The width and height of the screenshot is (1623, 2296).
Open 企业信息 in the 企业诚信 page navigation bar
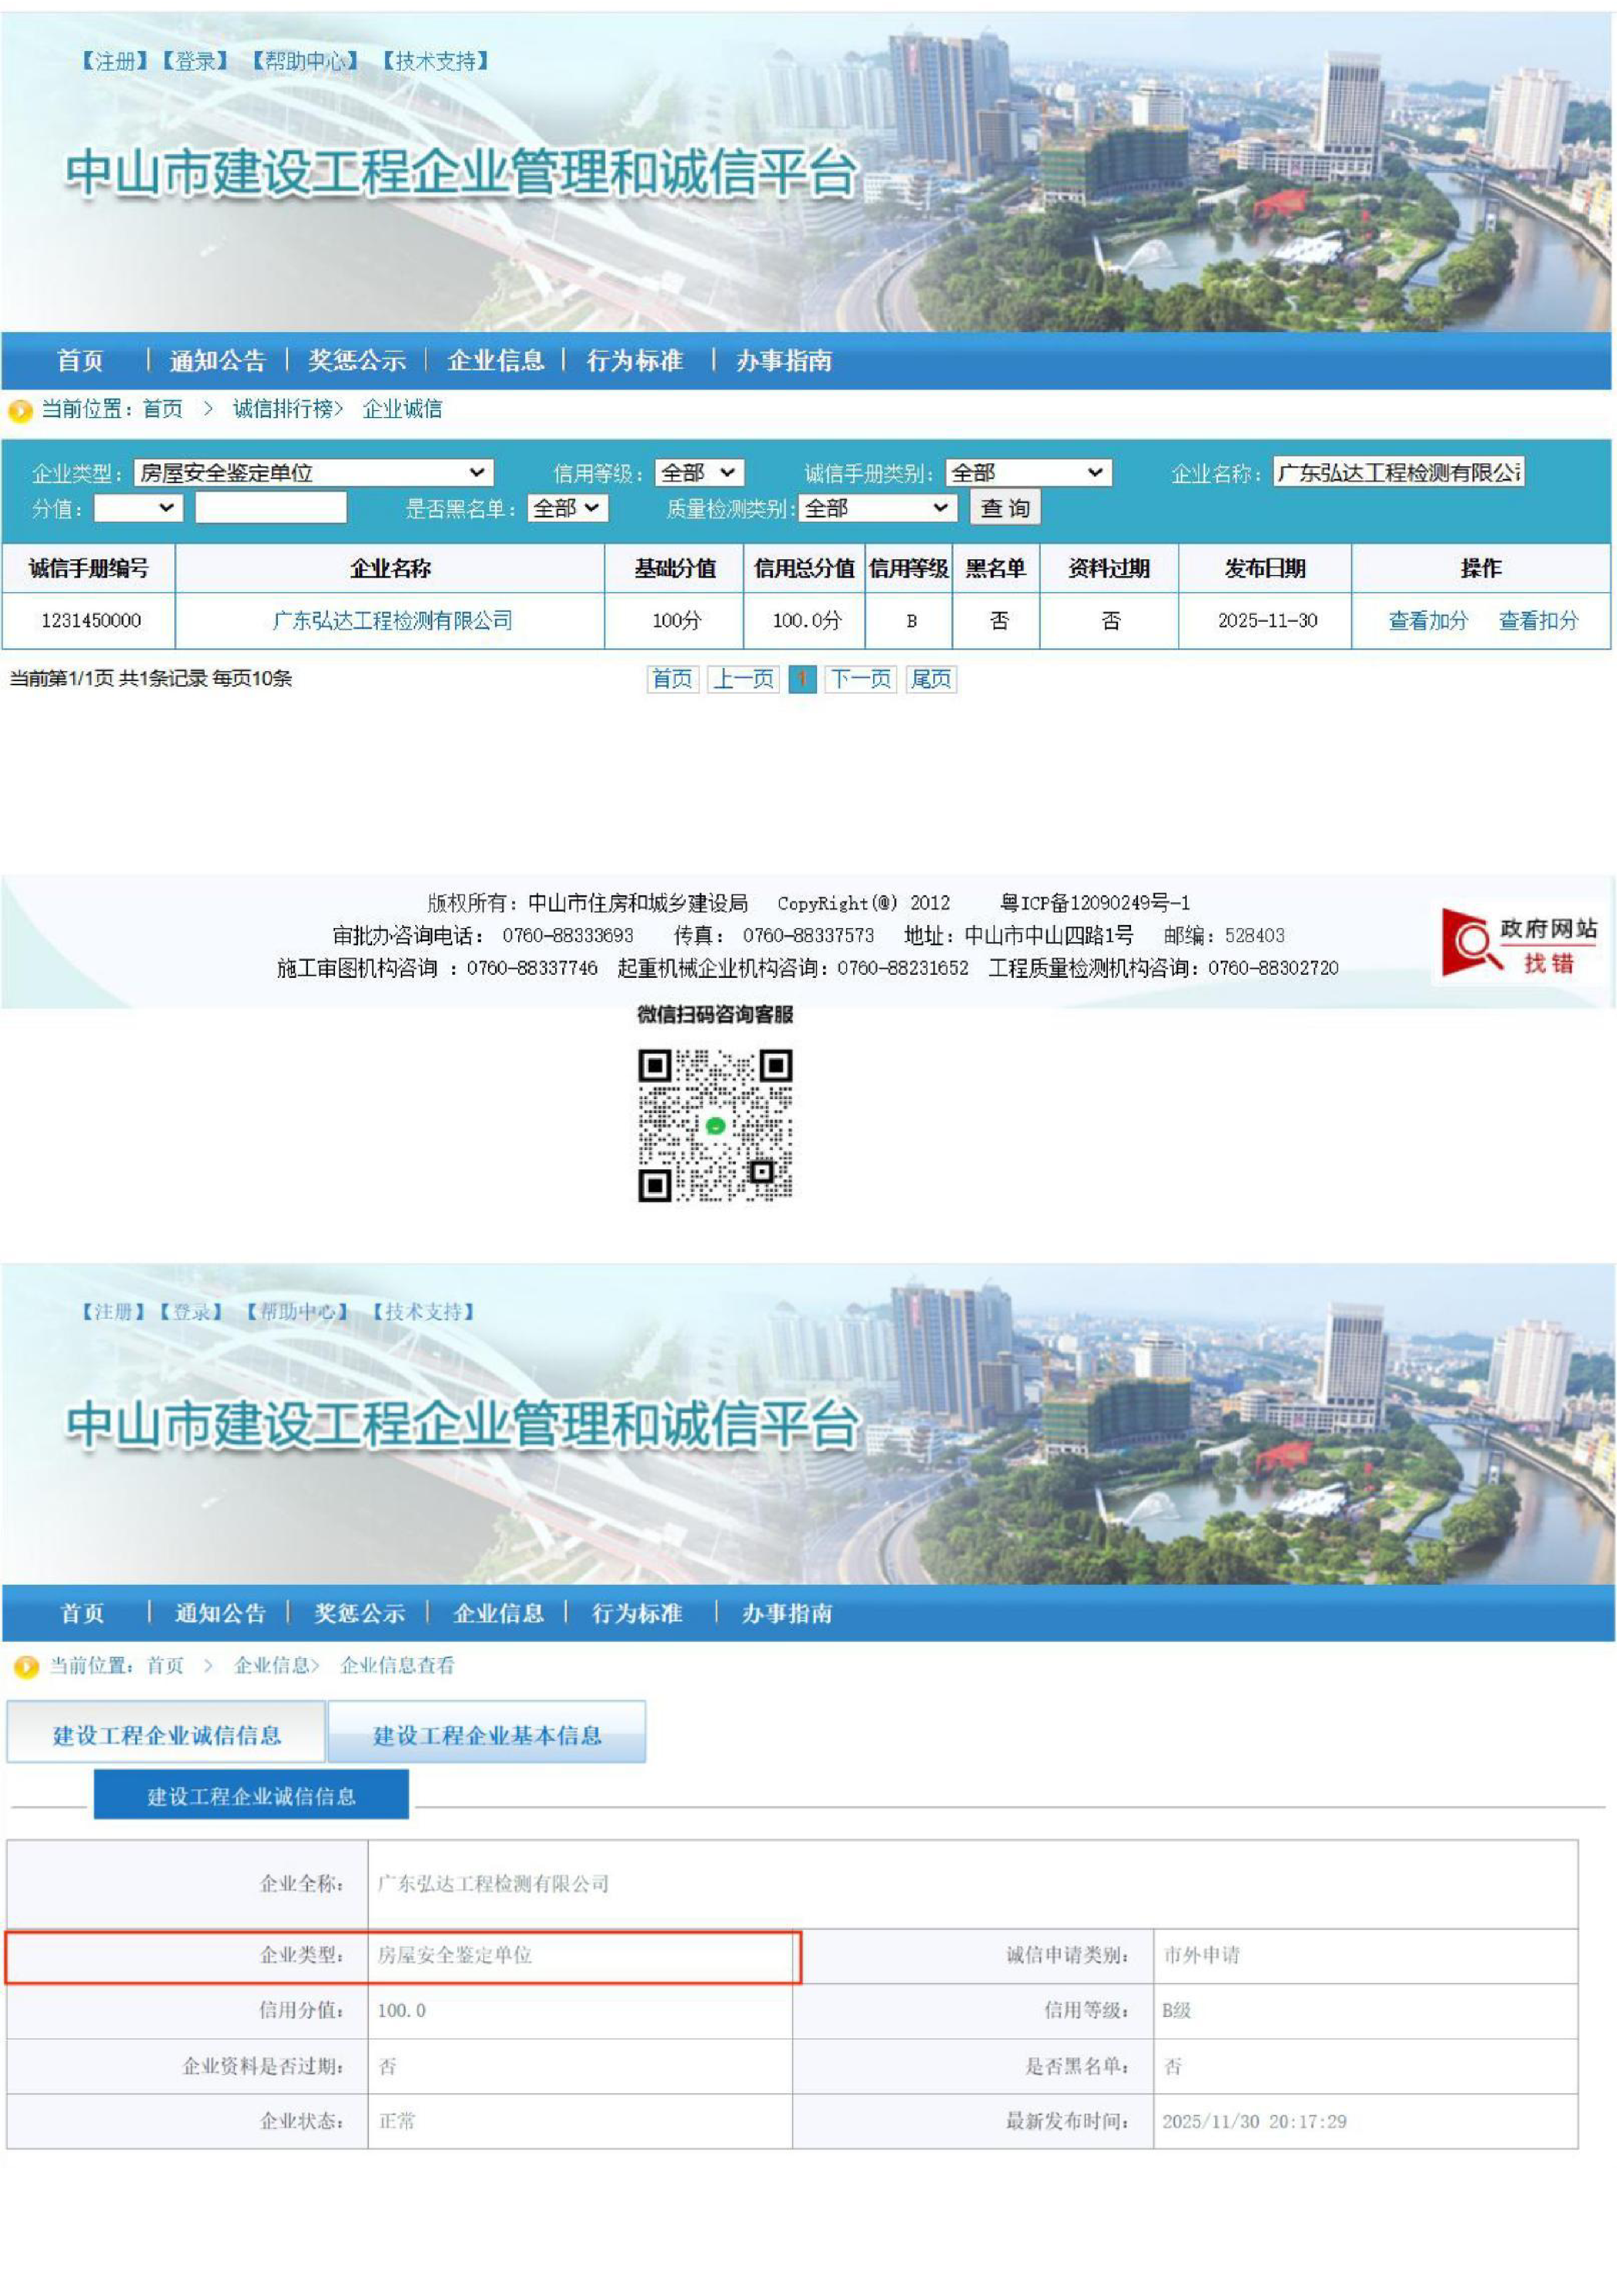(x=495, y=361)
